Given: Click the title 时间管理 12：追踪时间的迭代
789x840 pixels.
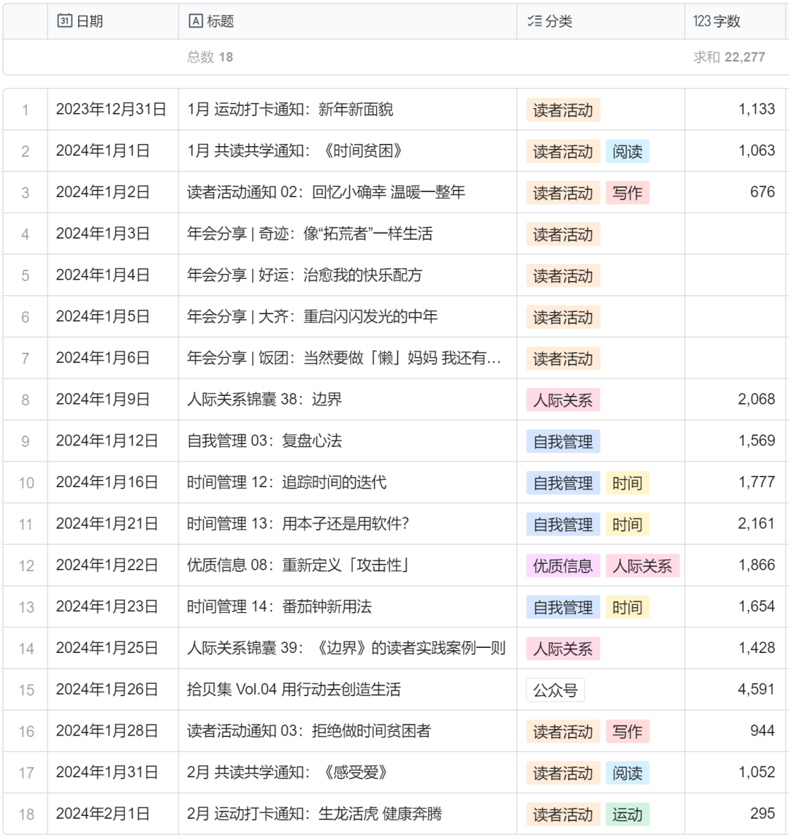Looking at the screenshot, I should [286, 482].
